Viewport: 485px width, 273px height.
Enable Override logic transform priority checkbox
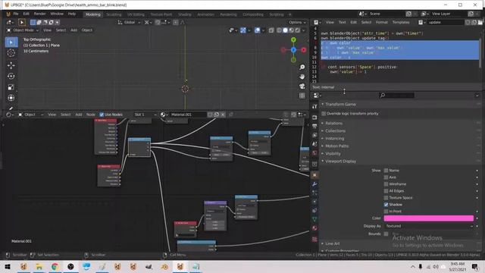pos(324,114)
